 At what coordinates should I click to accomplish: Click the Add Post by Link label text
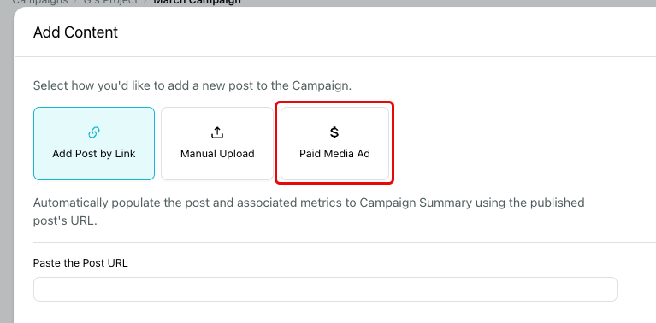coord(94,154)
